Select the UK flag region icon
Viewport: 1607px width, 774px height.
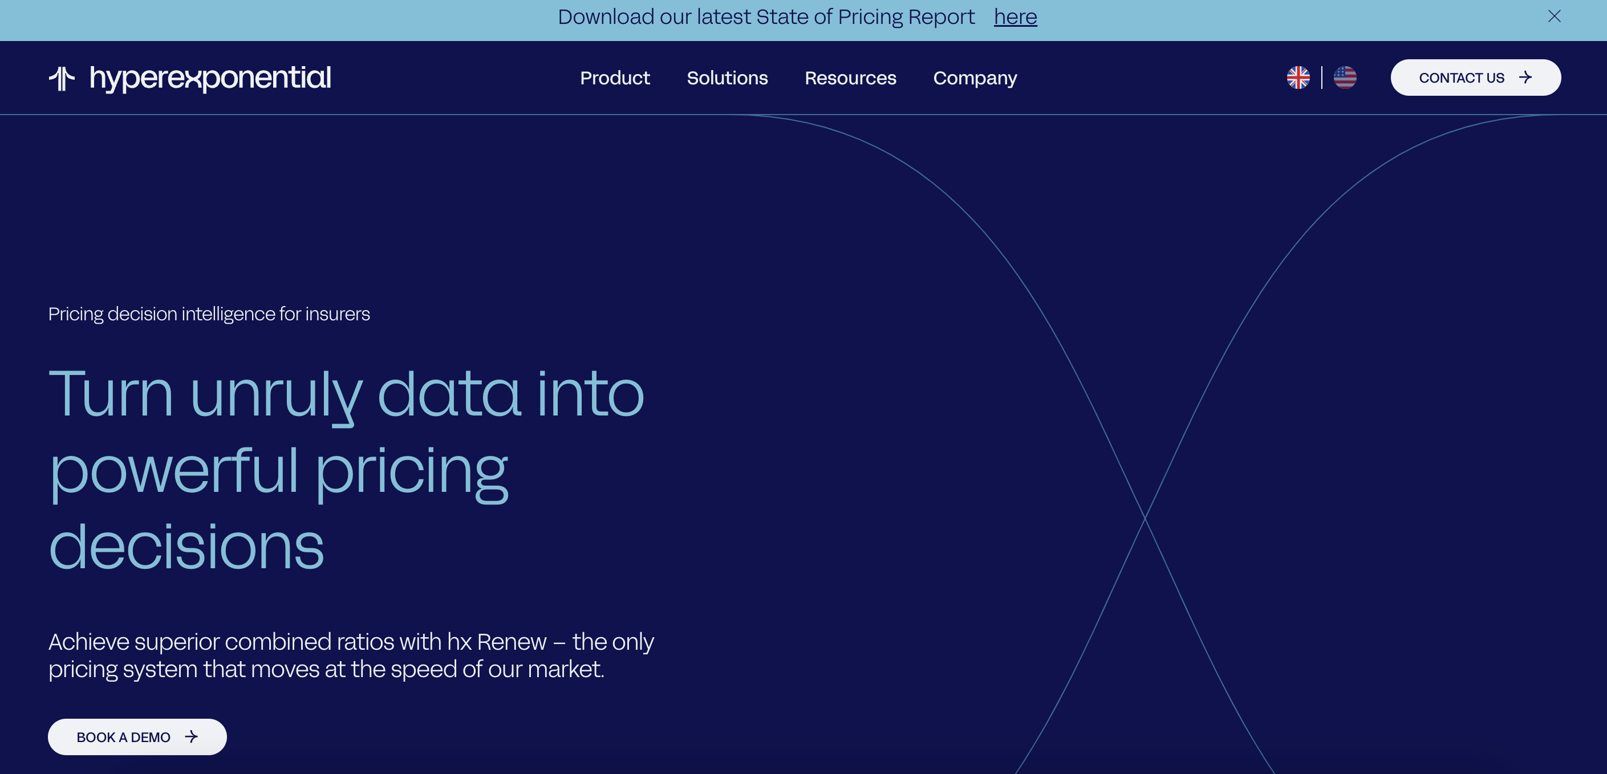[x=1297, y=78]
